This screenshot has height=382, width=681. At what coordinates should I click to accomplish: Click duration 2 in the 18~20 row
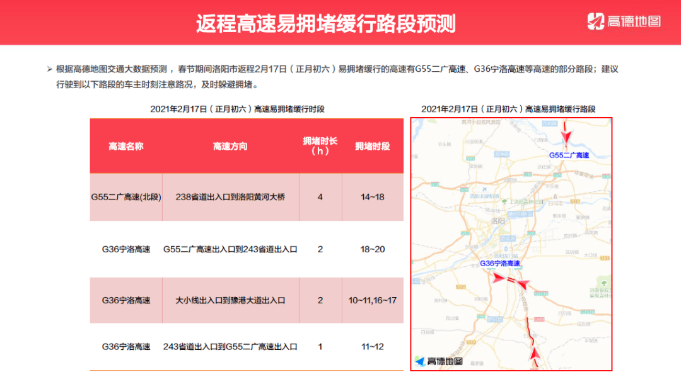(x=320, y=249)
